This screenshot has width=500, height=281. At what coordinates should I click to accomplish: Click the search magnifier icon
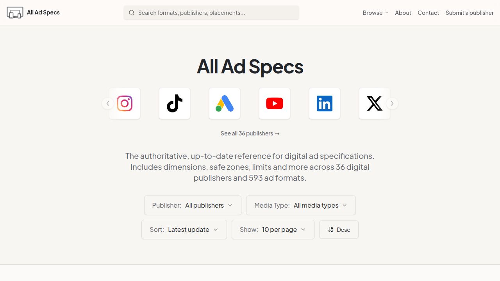coord(132,12)
